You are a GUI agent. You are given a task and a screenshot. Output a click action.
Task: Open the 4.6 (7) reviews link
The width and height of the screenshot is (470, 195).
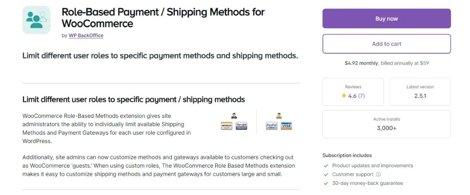pos(356,96)
